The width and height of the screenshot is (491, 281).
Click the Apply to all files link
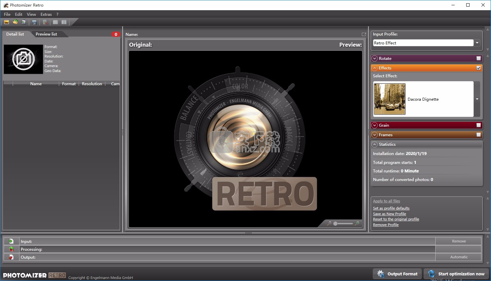(x=386, y=201)
